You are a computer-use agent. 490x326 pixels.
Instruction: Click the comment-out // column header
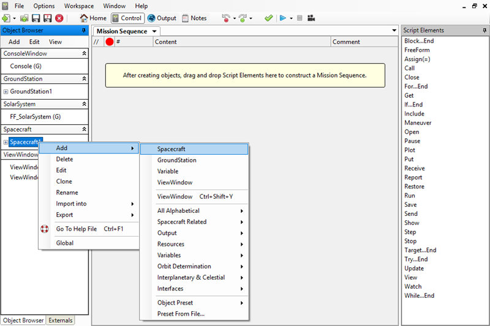pos(96,42)
